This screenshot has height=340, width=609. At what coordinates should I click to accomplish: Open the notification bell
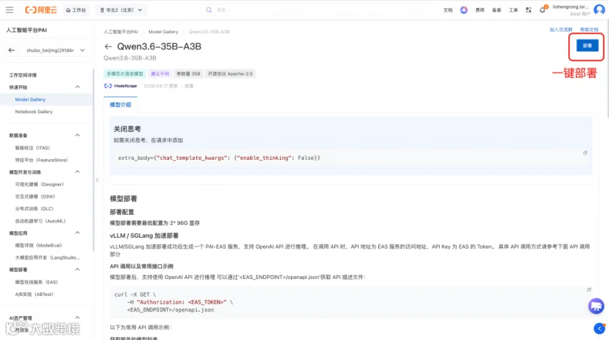(x=543, y=10)
